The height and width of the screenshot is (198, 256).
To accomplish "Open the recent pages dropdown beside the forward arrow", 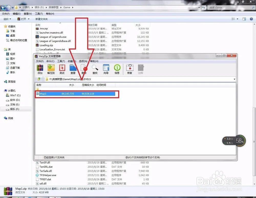I will pos(13,8).
